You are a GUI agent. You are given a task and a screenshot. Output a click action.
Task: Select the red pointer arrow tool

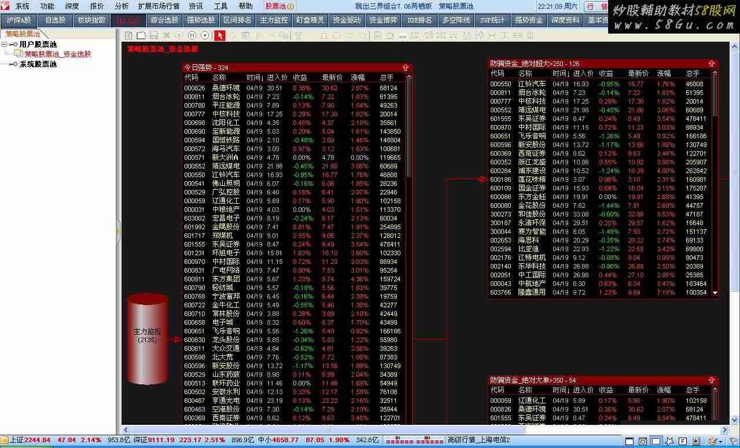(x=220, y=35)
